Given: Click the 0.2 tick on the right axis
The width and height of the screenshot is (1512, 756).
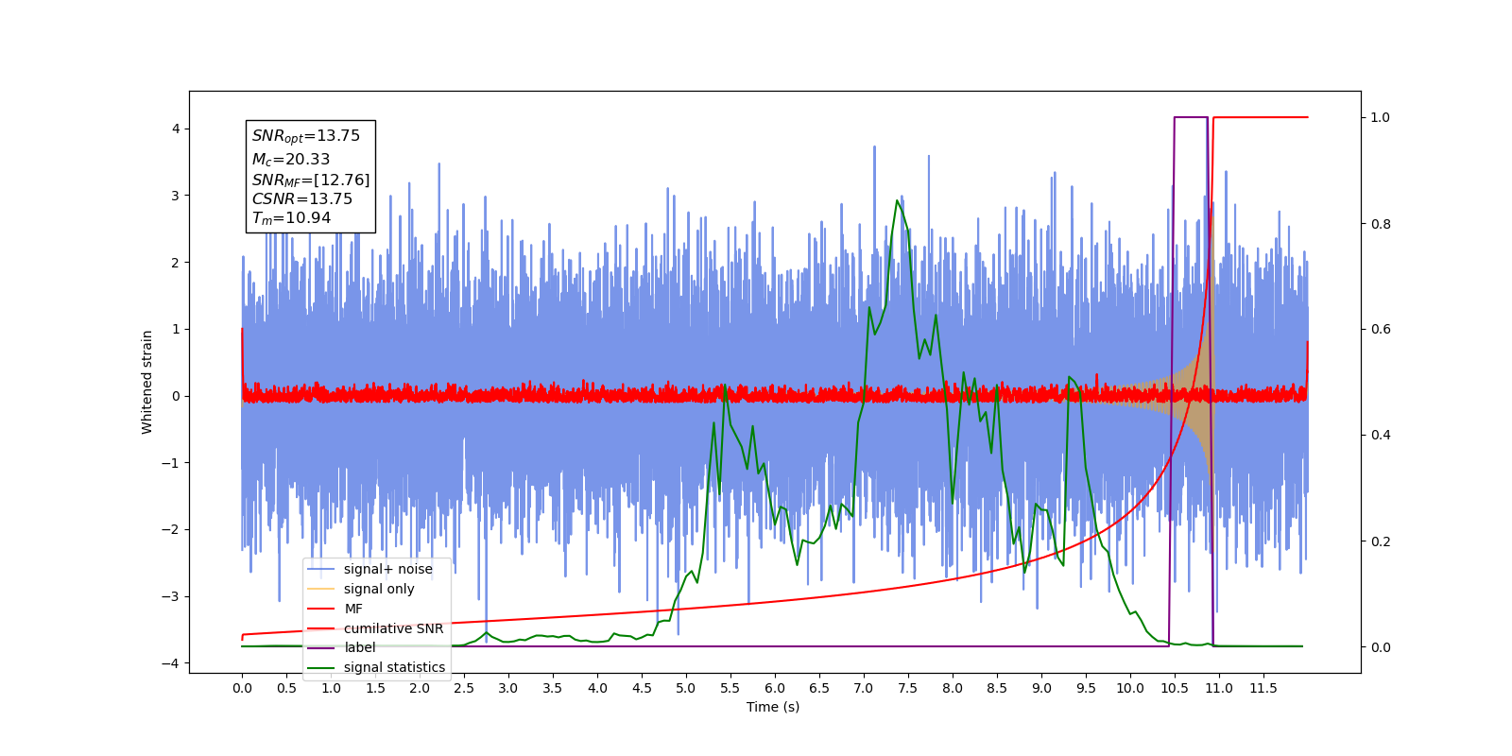Looking at the screenshot, I should tap(1381, 541).
